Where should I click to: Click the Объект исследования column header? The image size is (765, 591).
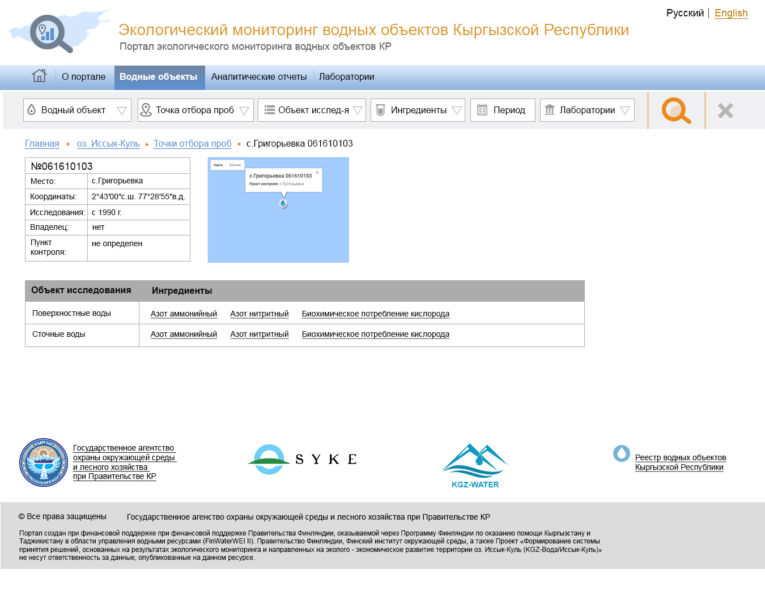tap(81, 290)
